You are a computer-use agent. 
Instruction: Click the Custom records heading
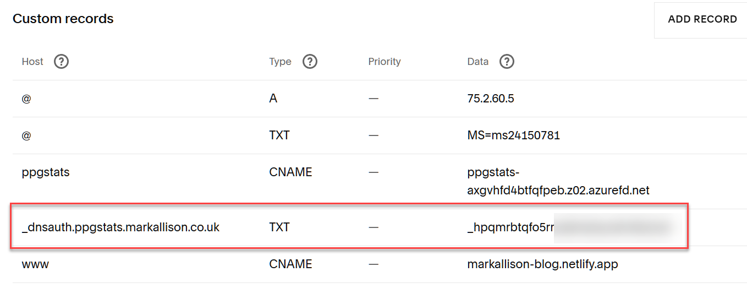tap(63, 19)
